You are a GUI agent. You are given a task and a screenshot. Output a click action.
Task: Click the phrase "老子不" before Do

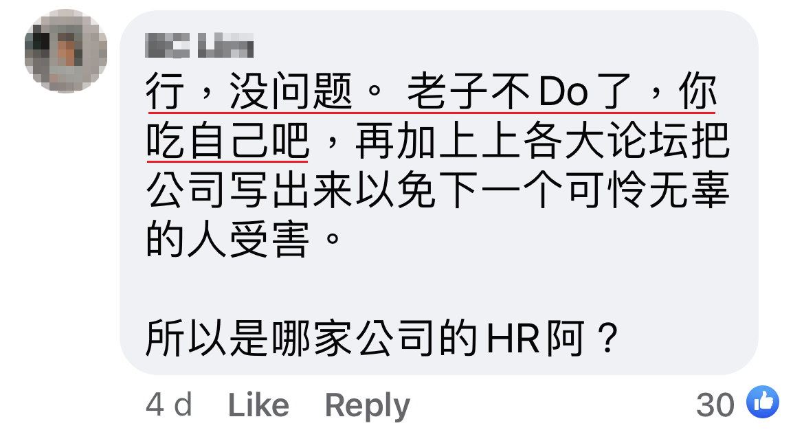469,91
